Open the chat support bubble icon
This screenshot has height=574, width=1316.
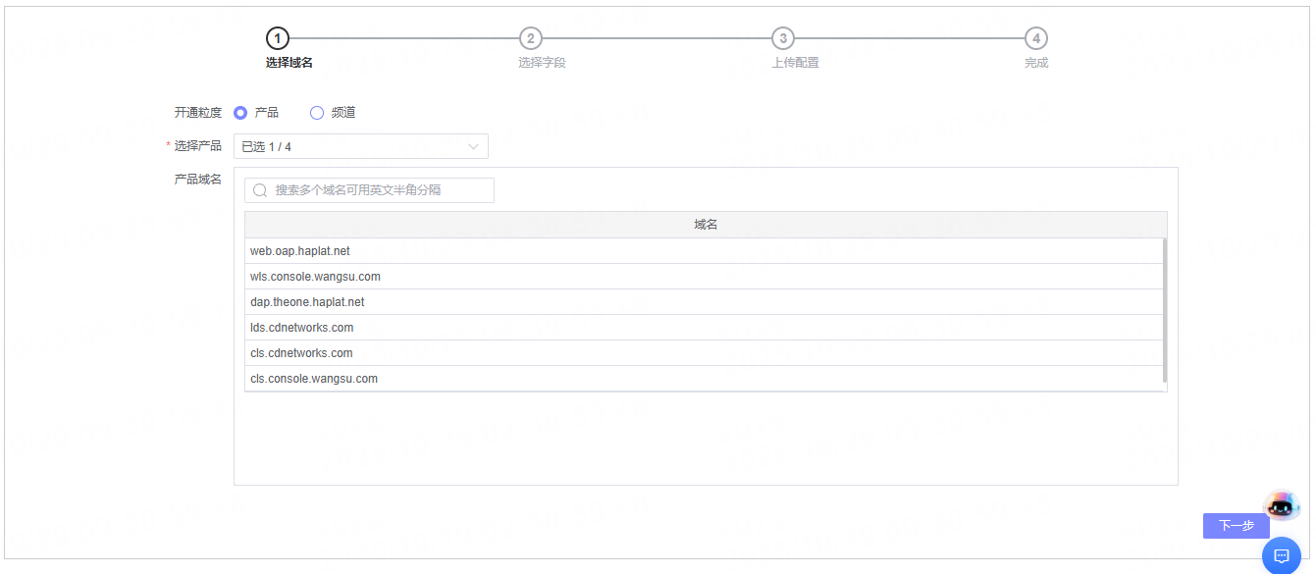coord(1281,555)
